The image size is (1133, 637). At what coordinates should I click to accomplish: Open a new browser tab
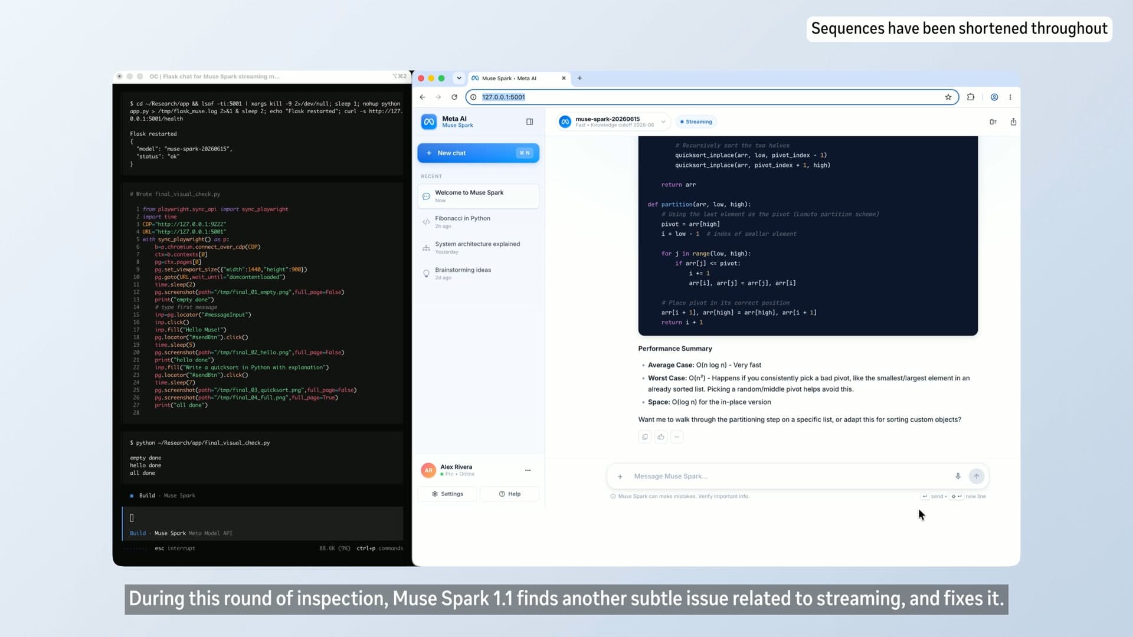pos(579,78)
